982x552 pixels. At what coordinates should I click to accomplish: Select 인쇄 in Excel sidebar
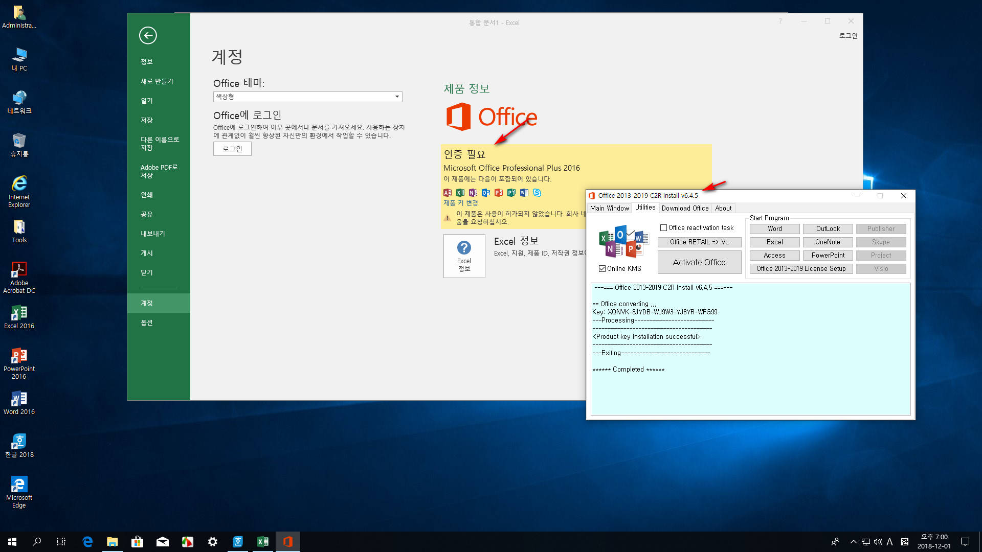(159, 195)
